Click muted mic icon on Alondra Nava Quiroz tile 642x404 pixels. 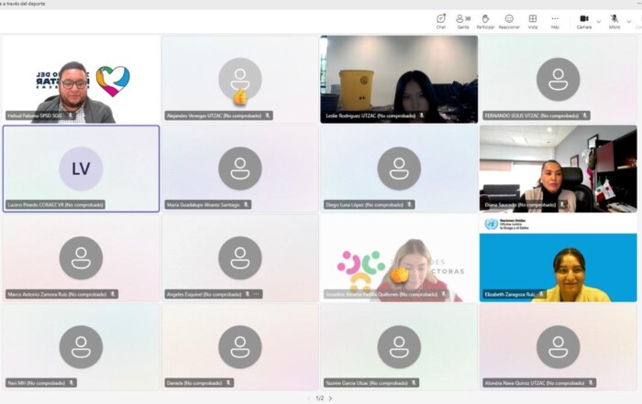[591, 383]
